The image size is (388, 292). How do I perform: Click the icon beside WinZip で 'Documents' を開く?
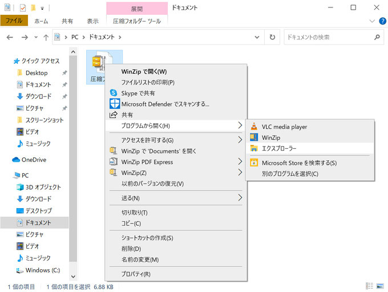[x=114, y=151]
